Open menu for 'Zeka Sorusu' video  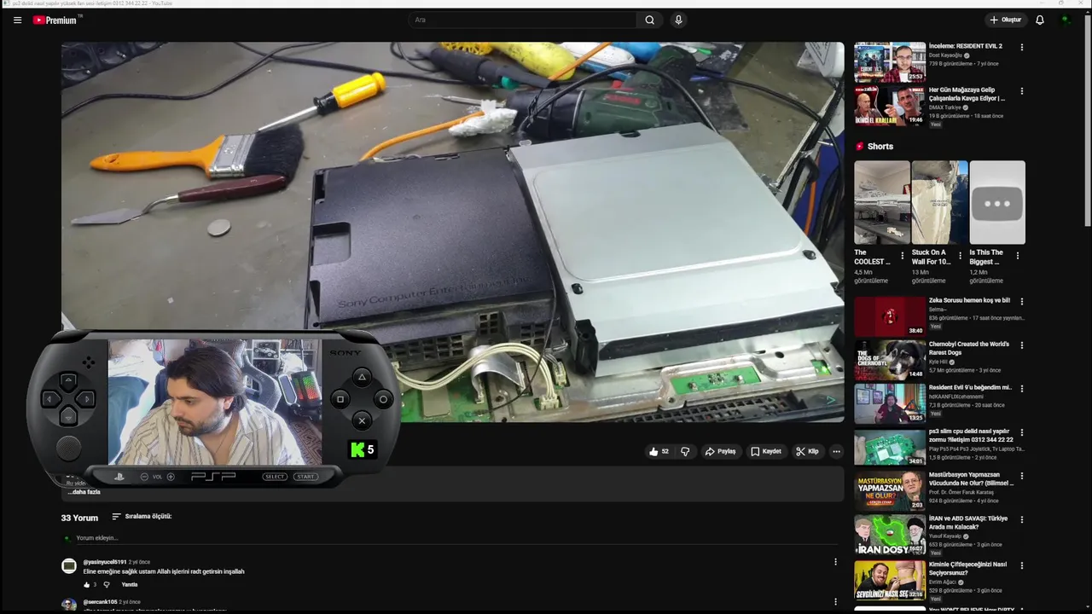[x=1021, y=301]
